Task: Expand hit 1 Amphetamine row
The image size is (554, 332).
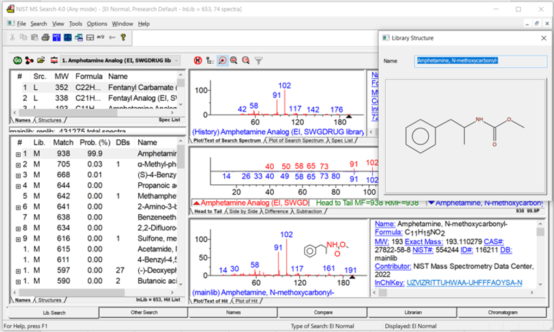Action: coord(18,154)
